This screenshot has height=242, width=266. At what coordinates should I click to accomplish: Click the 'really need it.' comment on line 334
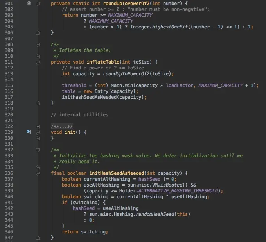(x=79, y=162)
